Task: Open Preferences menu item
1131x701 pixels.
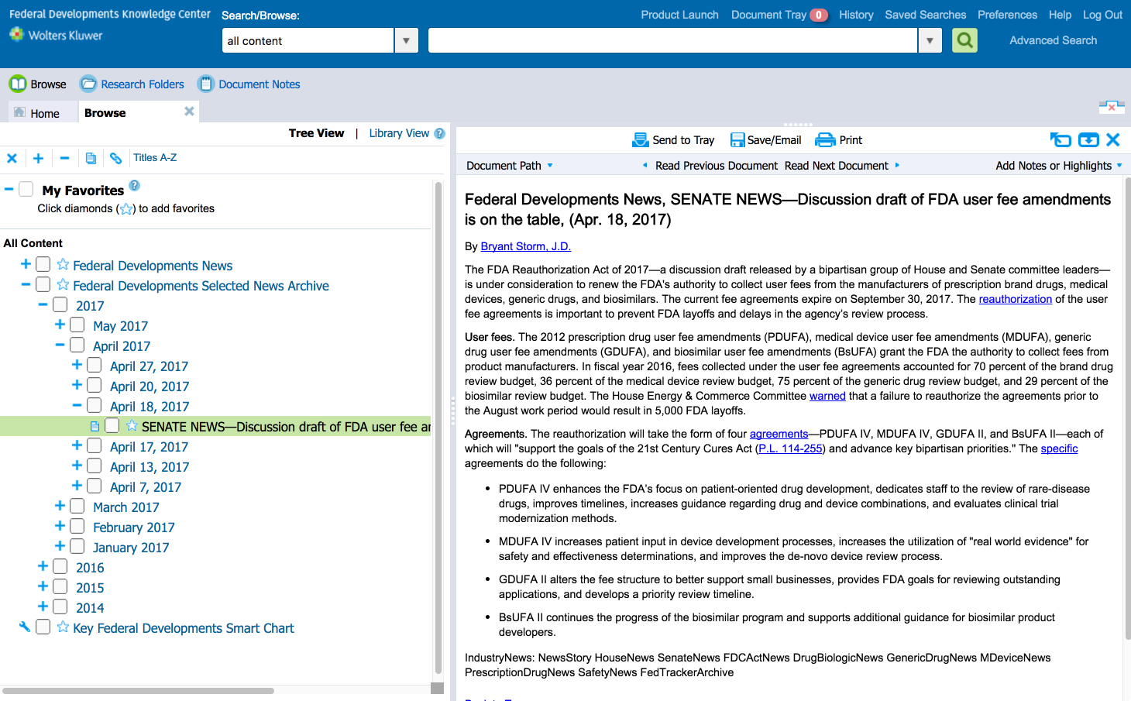Action: pyautogui.click(x=1007, y=15)
